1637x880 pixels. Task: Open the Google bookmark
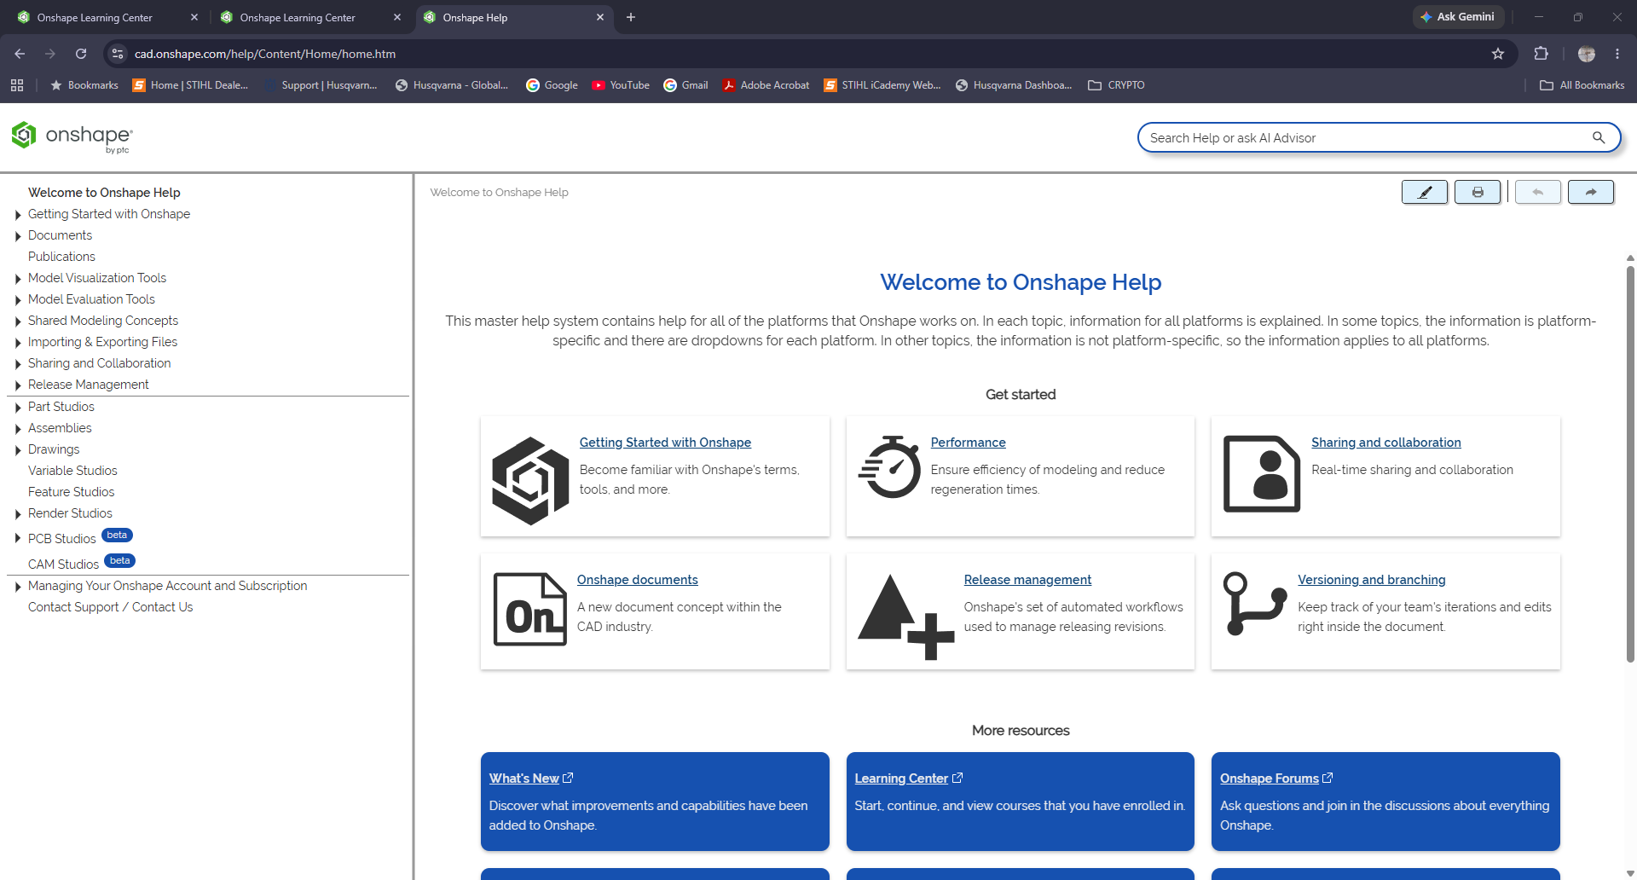(x=552, y=85)
